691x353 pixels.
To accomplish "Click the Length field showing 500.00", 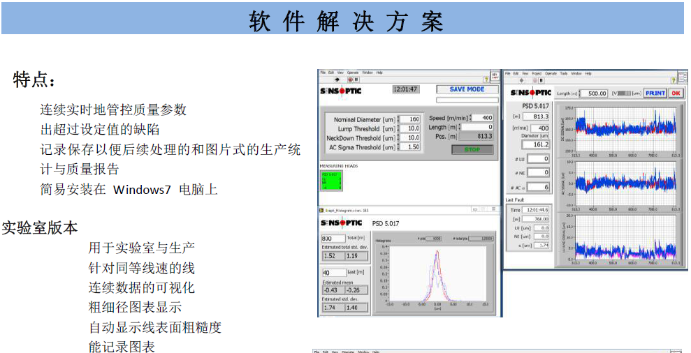I will (x=595, y=93).
